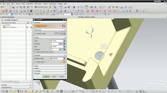Click the Sketch Section icon in the Extrude dialog
The height and width of the screenshot is (93, 167).
(x=60, y=26)
